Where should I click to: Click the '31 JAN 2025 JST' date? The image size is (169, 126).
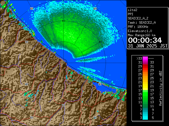click(148, 46)
